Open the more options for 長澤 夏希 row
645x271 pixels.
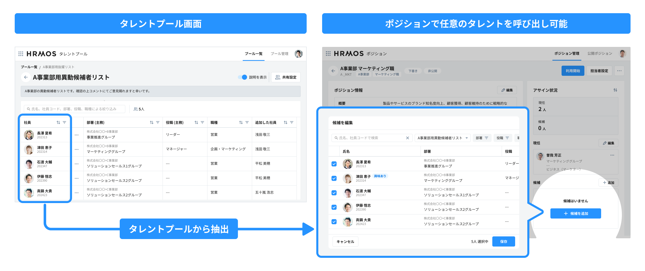coord(77,135)
